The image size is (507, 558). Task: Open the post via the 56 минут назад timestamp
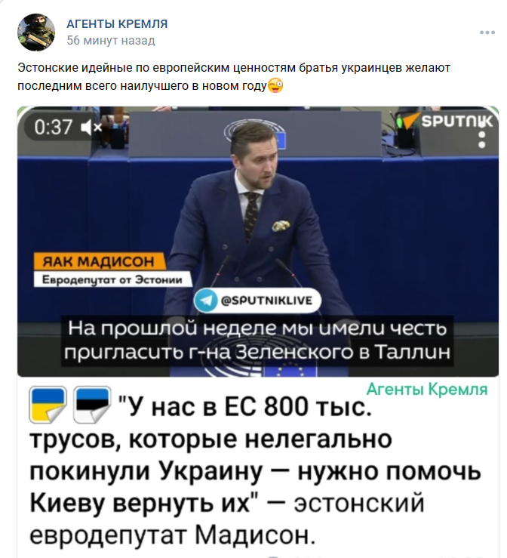click(111, 41)
